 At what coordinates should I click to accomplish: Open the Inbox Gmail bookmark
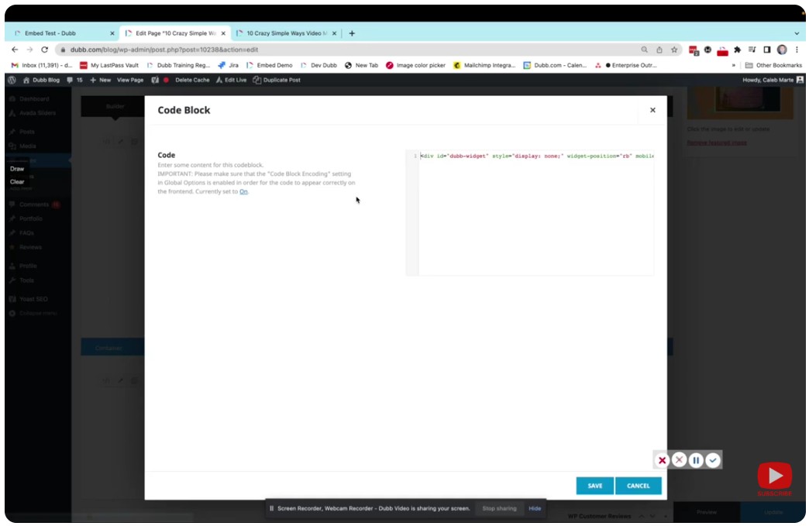click(42, 66)
